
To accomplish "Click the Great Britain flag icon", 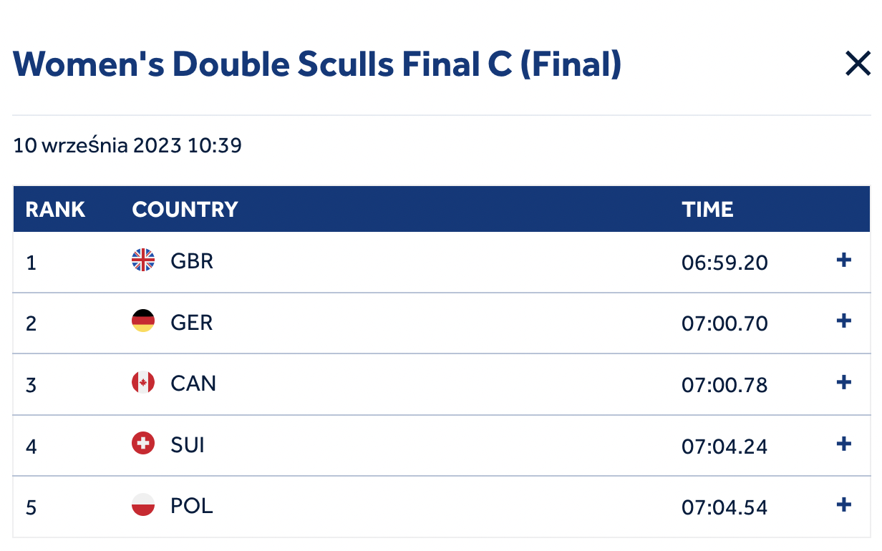I will click(x=143, y=260).
